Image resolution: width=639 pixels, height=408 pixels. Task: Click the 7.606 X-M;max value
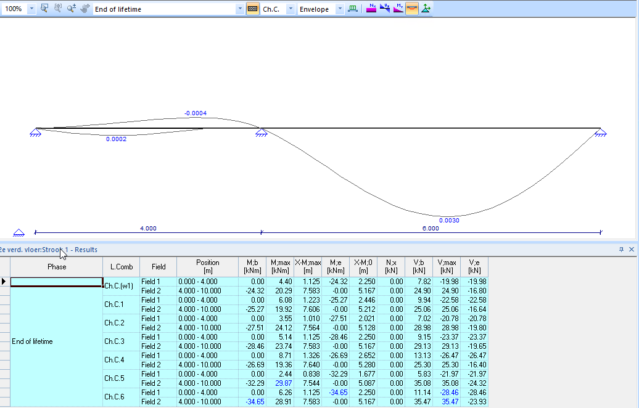311,309
